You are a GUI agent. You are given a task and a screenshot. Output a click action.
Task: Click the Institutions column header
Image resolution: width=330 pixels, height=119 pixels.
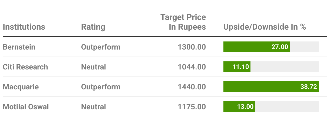point(24,27)
